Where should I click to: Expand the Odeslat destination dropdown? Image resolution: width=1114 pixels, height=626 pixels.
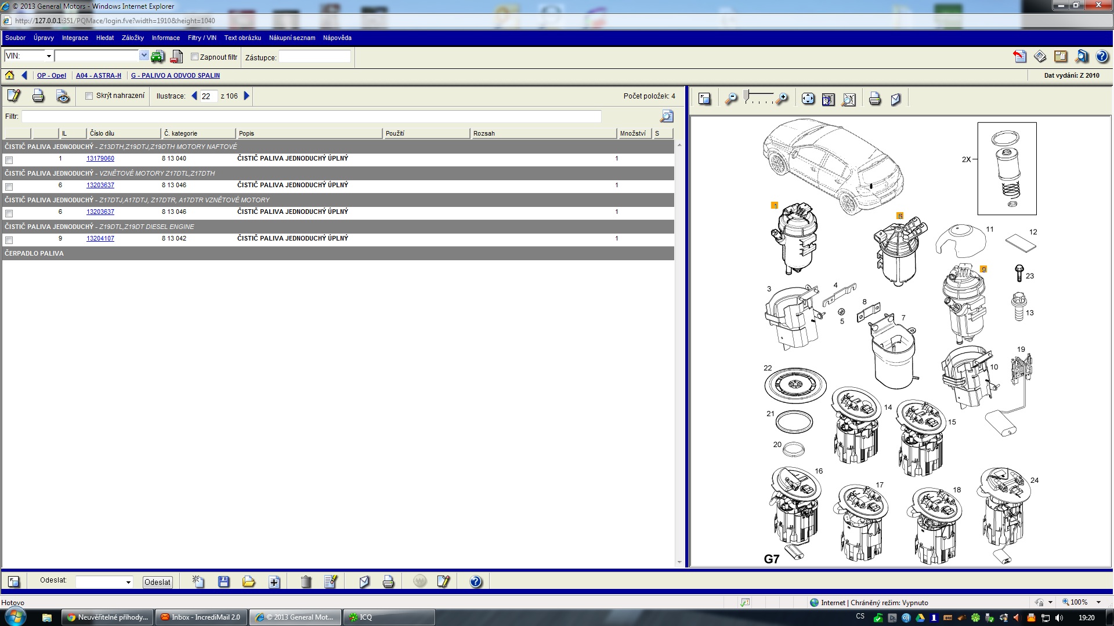click(x=128, y=582)
